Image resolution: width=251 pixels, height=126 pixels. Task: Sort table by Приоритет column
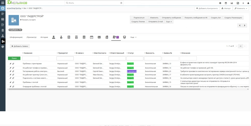pos(62,53)
